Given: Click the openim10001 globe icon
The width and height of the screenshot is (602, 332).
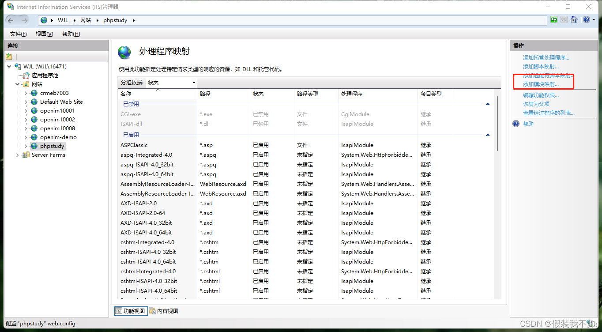Looking at the screenshot, I should click(34, 110).
